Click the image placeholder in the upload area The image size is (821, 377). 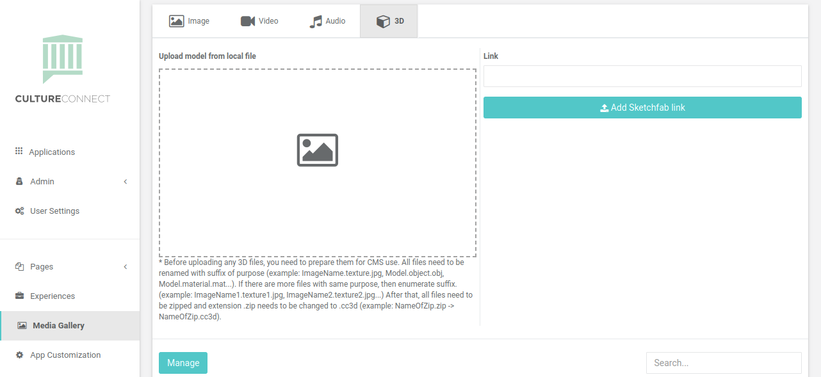pyautogui.click(x=318, y=150)
